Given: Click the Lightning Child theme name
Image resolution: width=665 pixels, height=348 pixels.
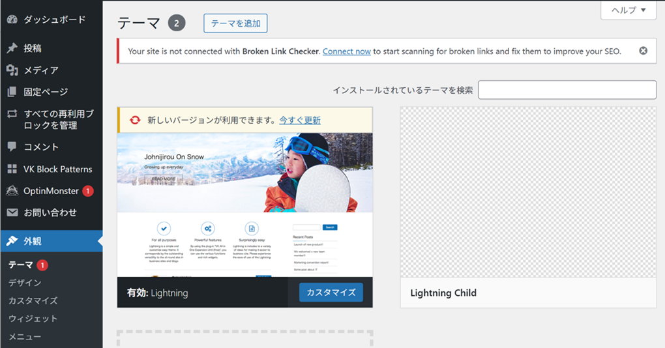Looking at the screenshot, I should click(x=443, y=293).
